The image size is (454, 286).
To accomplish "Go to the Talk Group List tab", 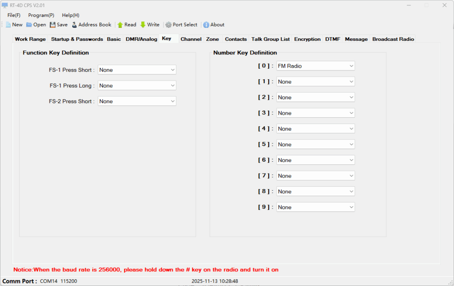I will [x=270, y=39].
